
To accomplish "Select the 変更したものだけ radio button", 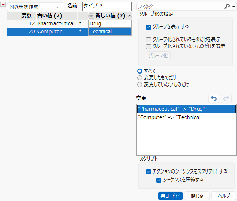I will click(x=140, y=78).
